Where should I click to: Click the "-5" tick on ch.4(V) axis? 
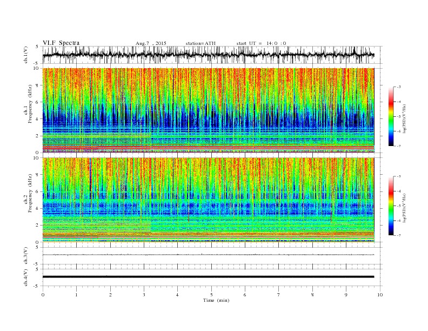[x=36, y=286]
